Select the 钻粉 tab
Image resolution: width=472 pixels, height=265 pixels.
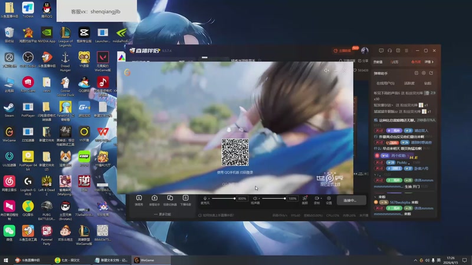point(428,83)
